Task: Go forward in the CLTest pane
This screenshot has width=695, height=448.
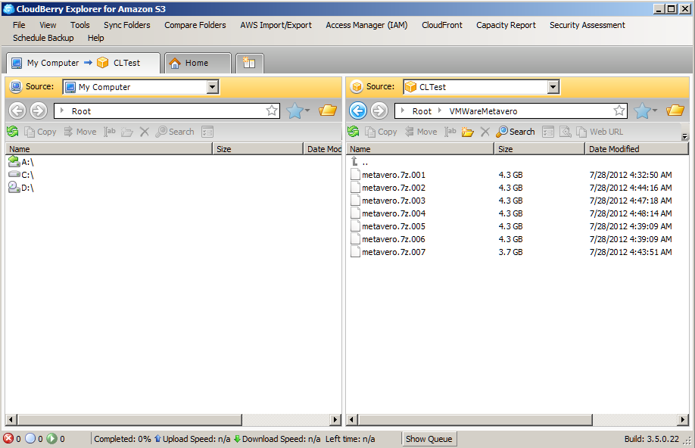Action: pos(379,110)
